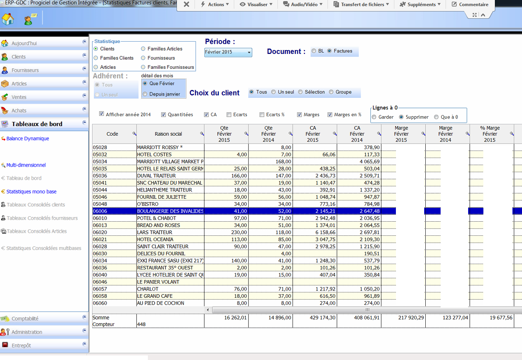Click the Achats sidebar icon
The image size is (522, 360).
click(5, 110)
